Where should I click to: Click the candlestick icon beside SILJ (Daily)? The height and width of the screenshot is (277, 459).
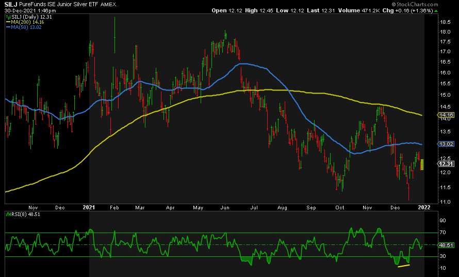(x=8, y=17)
